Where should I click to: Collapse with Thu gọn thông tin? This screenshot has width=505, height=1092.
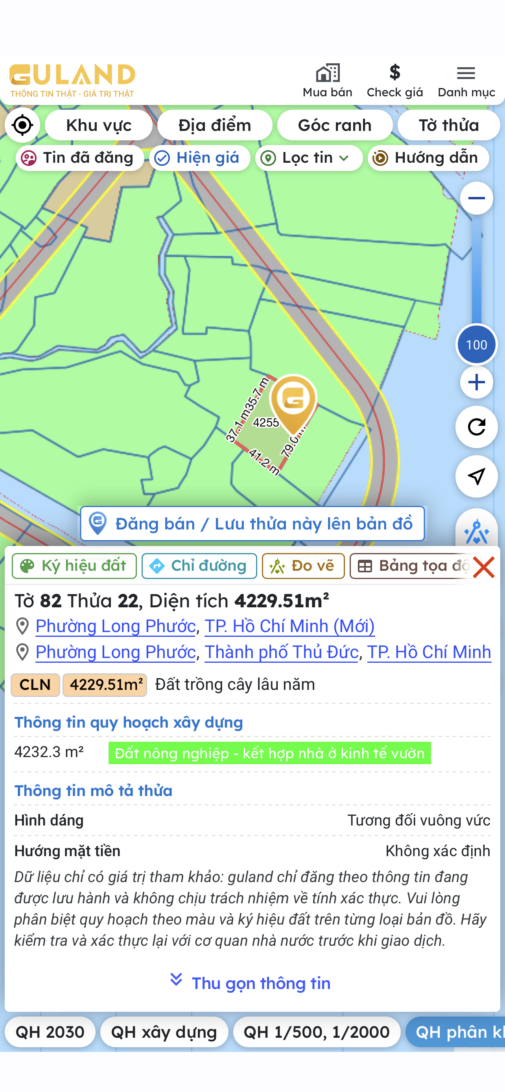click(x=250, y=983)
